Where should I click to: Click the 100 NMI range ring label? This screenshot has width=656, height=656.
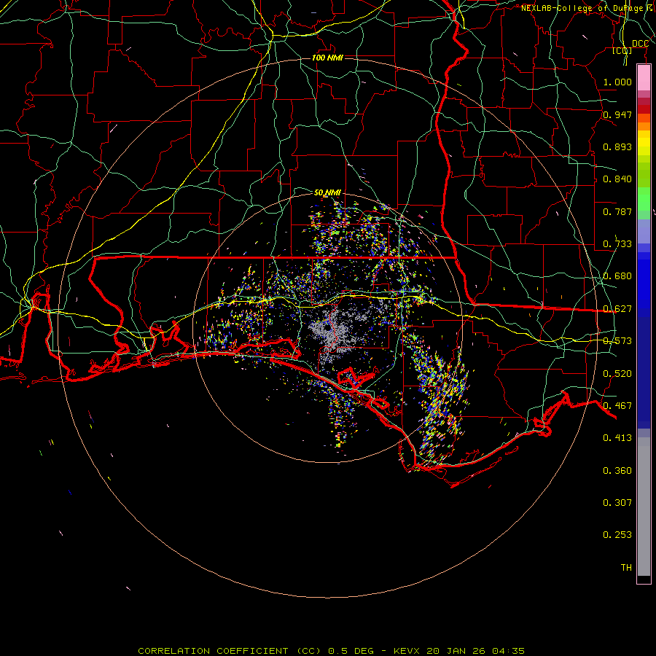(x=327, y=58)
